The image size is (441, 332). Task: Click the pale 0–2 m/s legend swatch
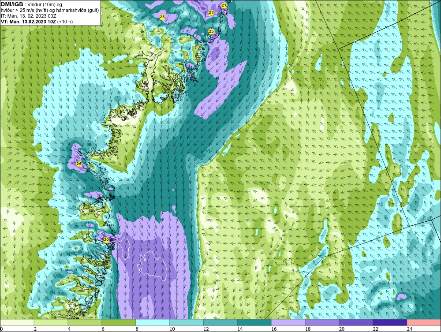coord(17,322)
